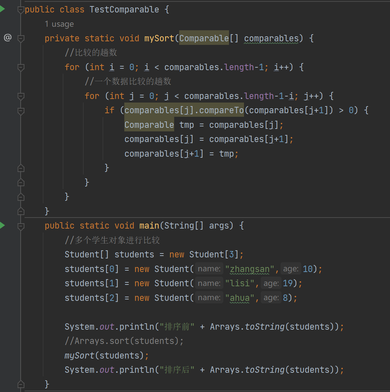Run the main method via gutter arrow
Image resolution: width=390 pixels, height=392 pixels.
tap(2, 225)
